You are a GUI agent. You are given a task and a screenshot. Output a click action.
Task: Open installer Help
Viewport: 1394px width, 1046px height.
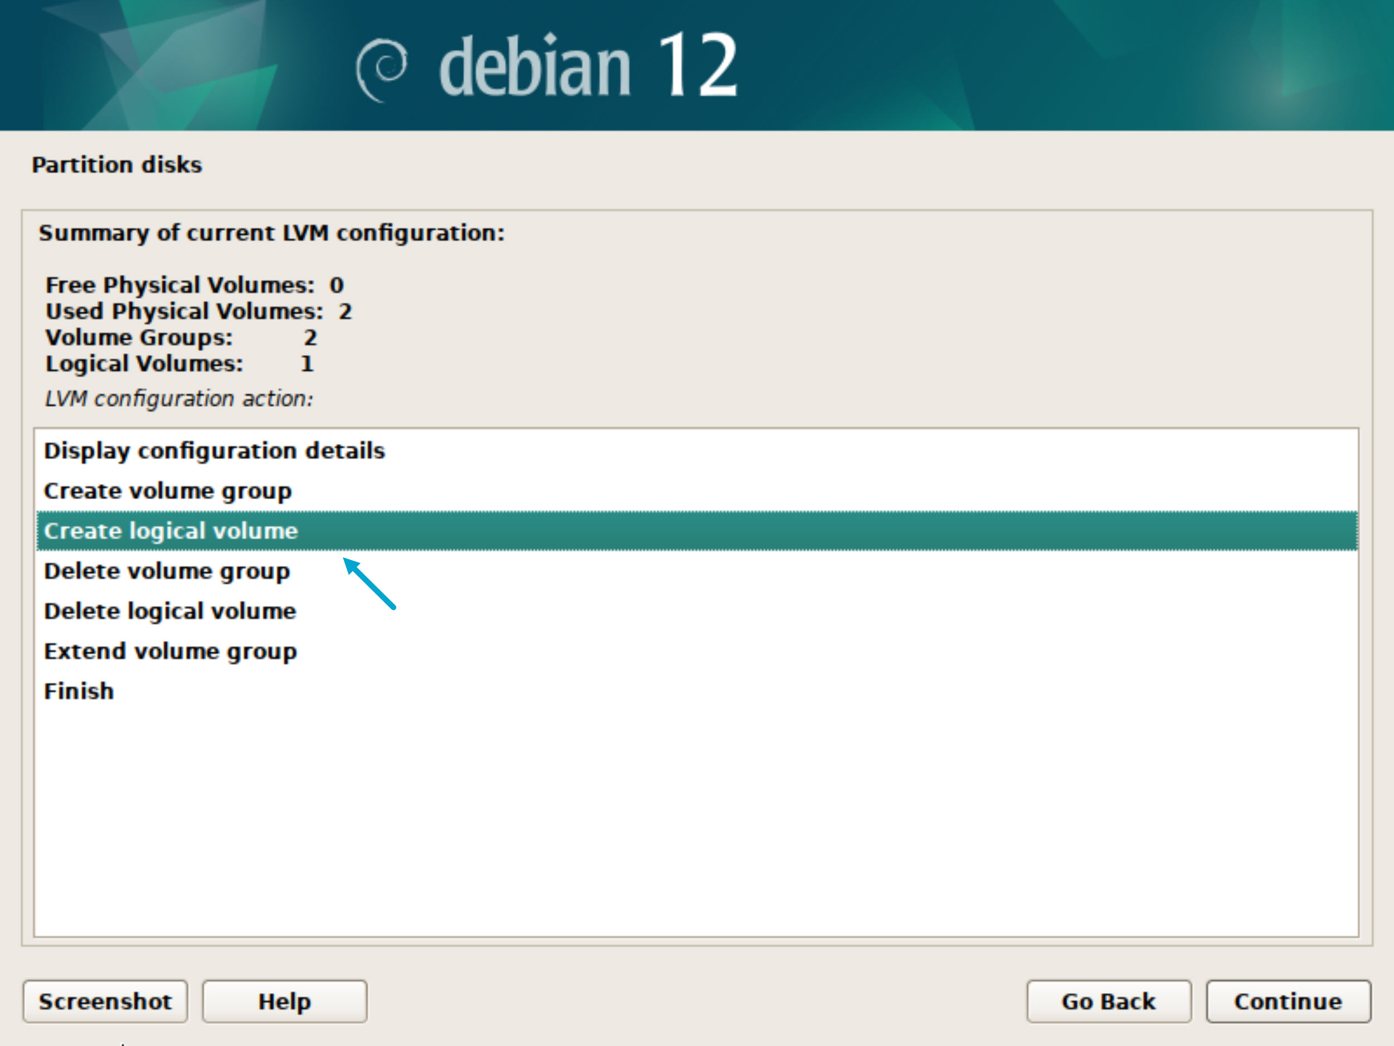pos(284,1001)
